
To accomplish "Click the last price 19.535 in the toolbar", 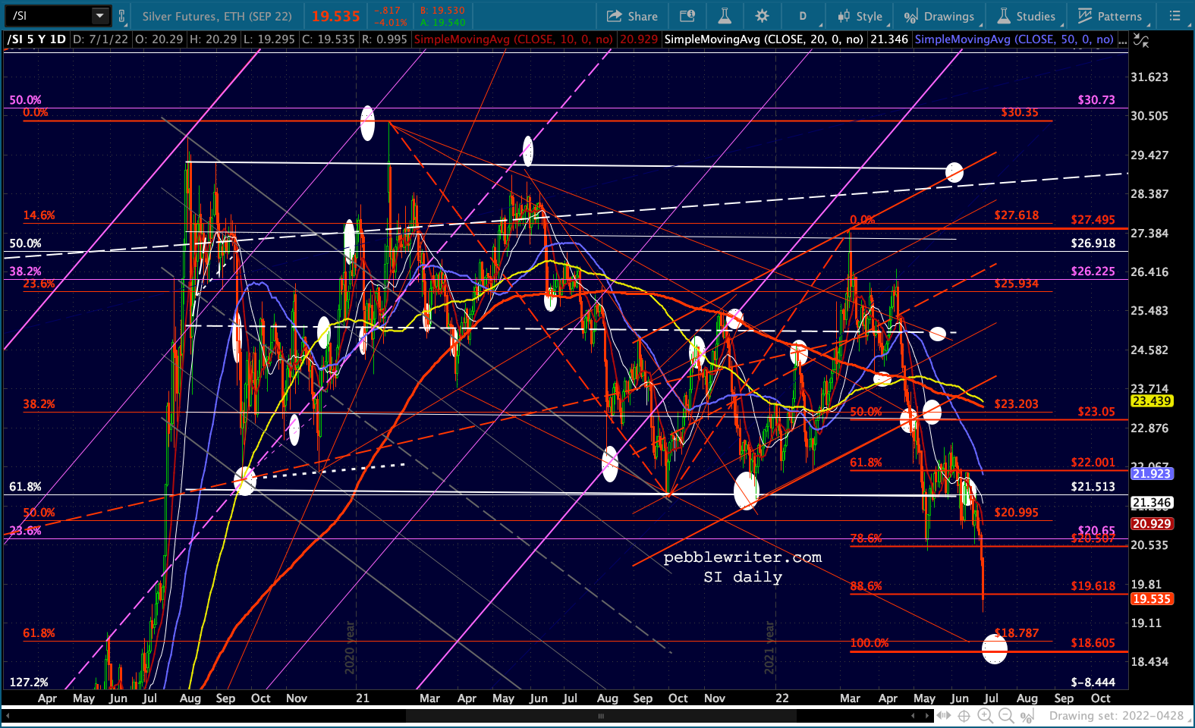I will click(x=336, y=16).
